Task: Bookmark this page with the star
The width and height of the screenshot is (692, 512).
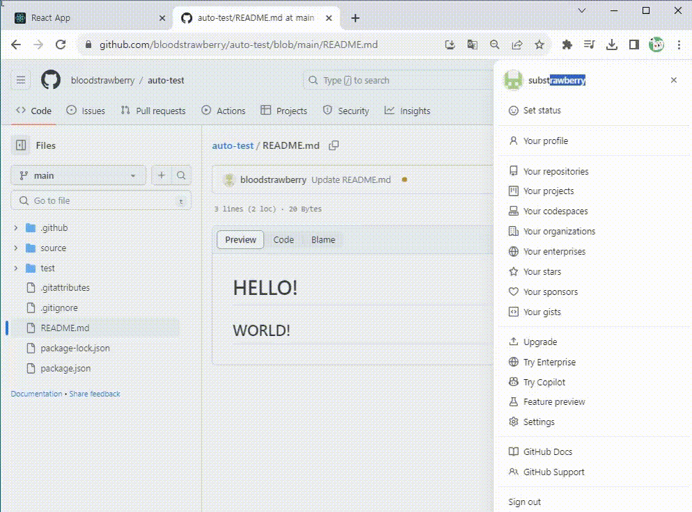Action: point(540,45)
